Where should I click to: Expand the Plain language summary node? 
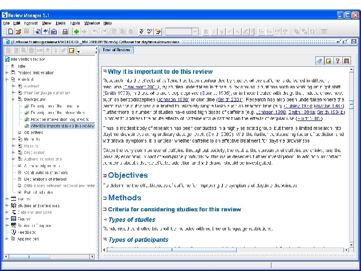click(14, 93)
